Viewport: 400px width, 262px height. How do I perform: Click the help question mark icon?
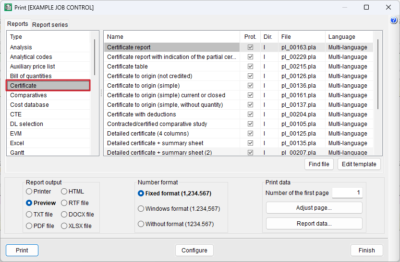(394, 21)
